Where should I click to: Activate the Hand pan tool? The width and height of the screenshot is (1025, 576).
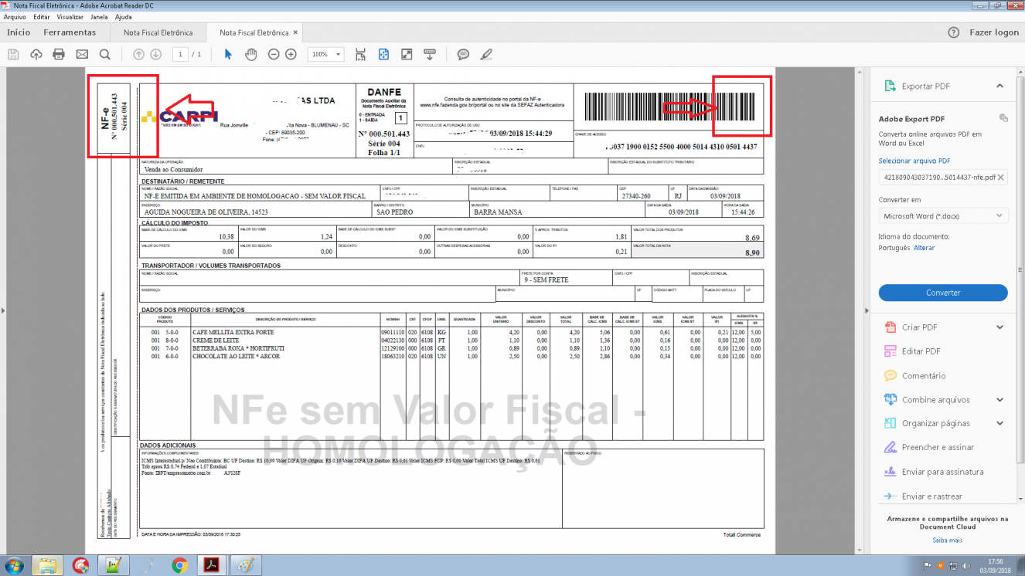pos(250,54)
